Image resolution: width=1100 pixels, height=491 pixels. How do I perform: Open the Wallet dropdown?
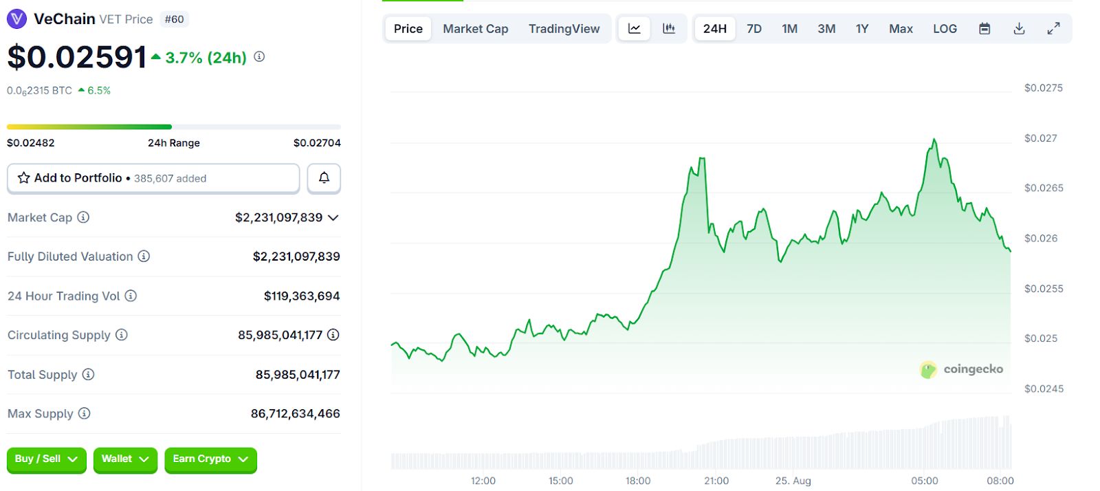(x=125, y=459)
